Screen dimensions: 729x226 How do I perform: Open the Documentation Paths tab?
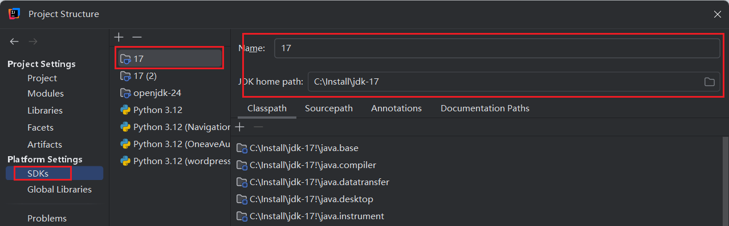[485, 108]
